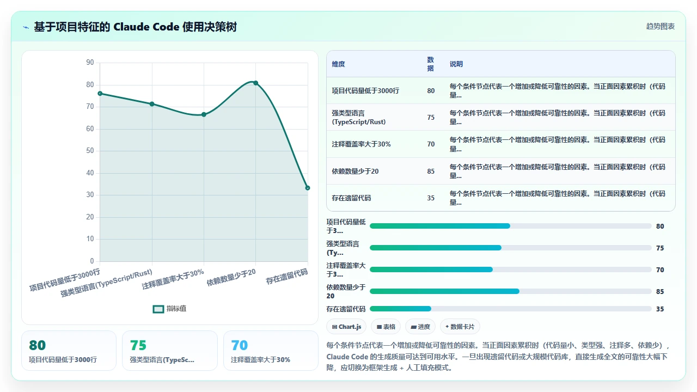Click table value 75 for 强类型语言
697x392 pixels.
[431, 118]
